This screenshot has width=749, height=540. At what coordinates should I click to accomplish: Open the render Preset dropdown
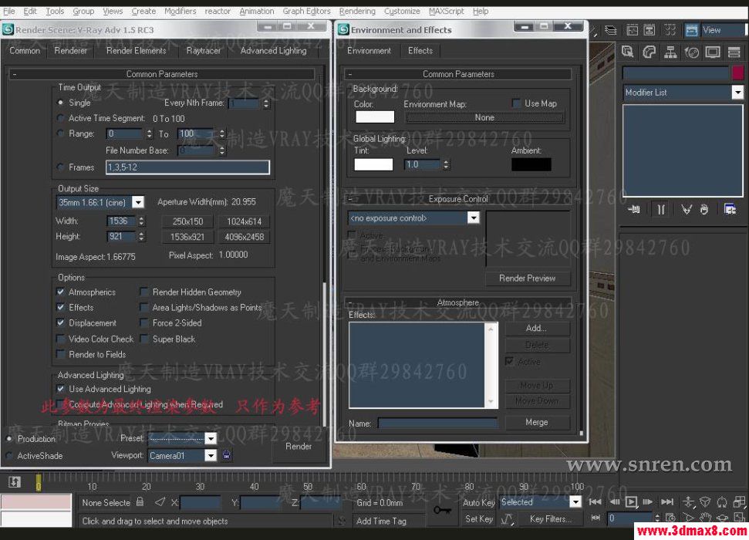[211, 438]
